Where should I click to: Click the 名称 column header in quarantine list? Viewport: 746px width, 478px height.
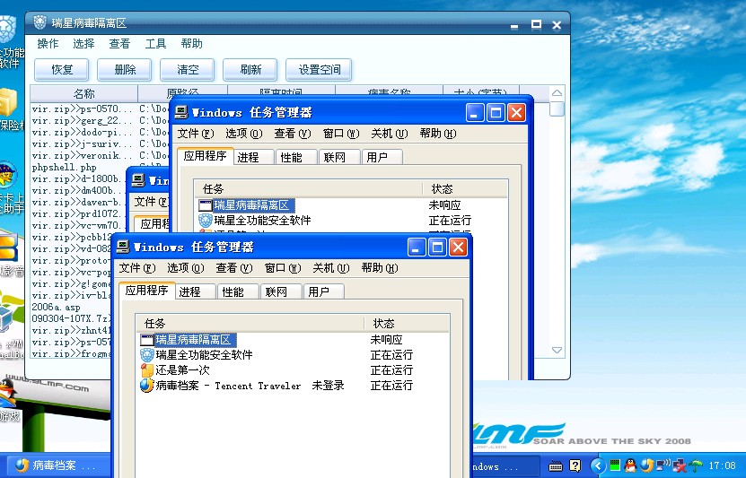(x=84, y=93)
